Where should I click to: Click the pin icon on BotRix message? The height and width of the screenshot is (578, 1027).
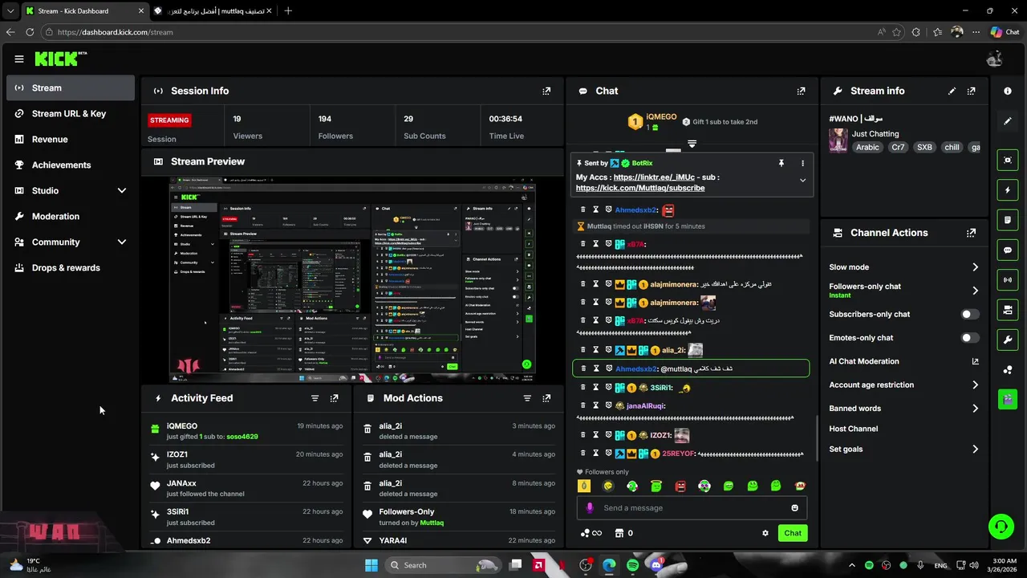(x=781, y=163)
